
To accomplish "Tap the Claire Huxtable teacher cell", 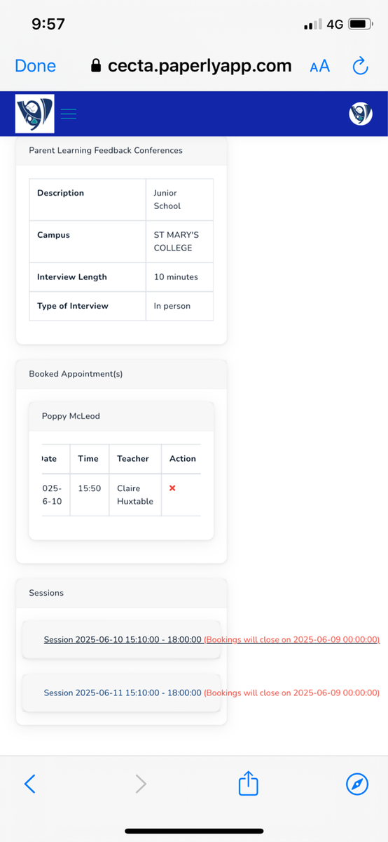I will tap(135, 495).
